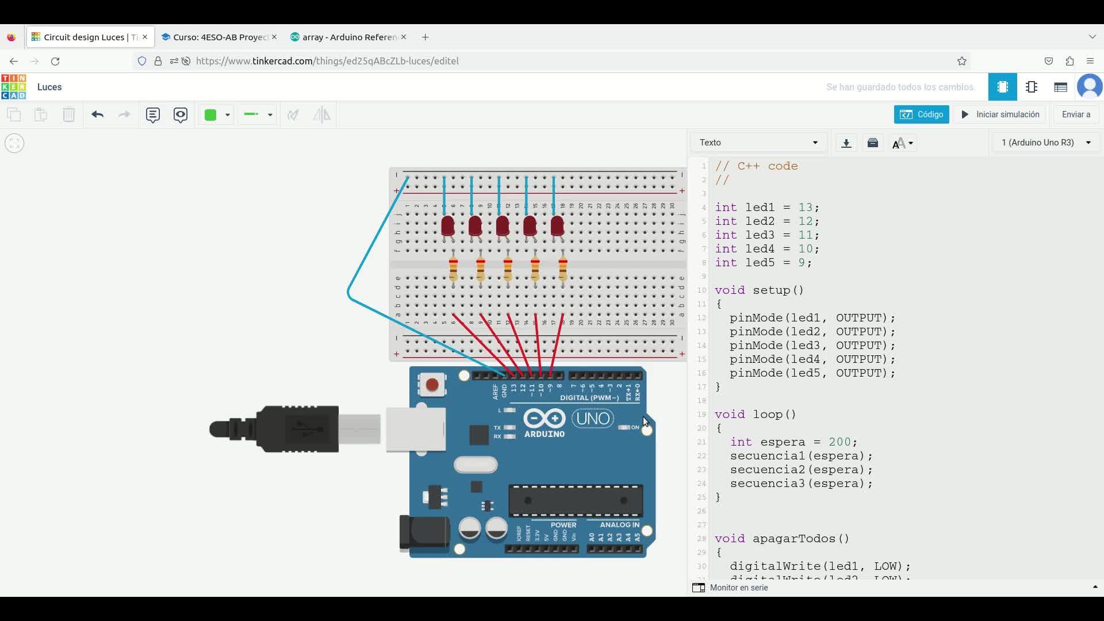Toggle notes visibility icon
This screenshot has width=1104, height=621.
click(x=181, y=114)
